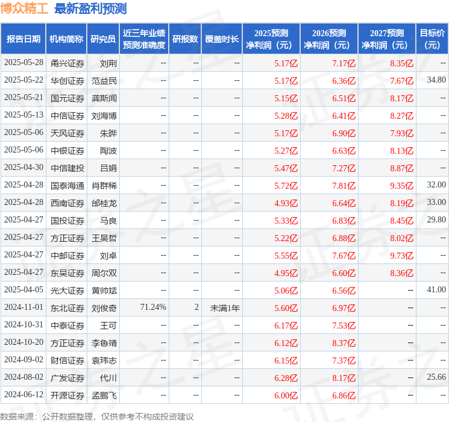Viewport: 449px width, 422px height.
Task: Click the 机构简称 column header
Action: click(x=66, y=39)
